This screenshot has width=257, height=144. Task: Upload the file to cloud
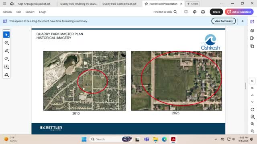[x=194, y=12]
